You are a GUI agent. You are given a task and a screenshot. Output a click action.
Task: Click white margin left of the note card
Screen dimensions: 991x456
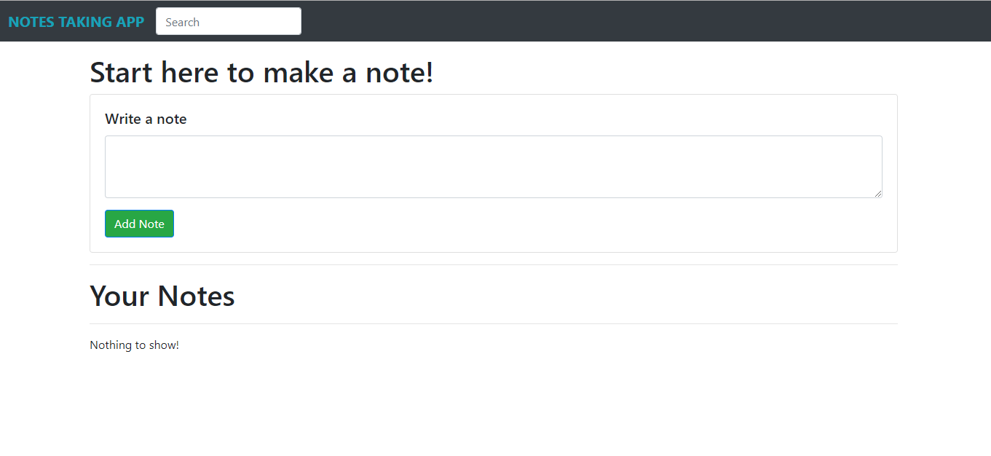pyautogui.click(x=44, y=175)
